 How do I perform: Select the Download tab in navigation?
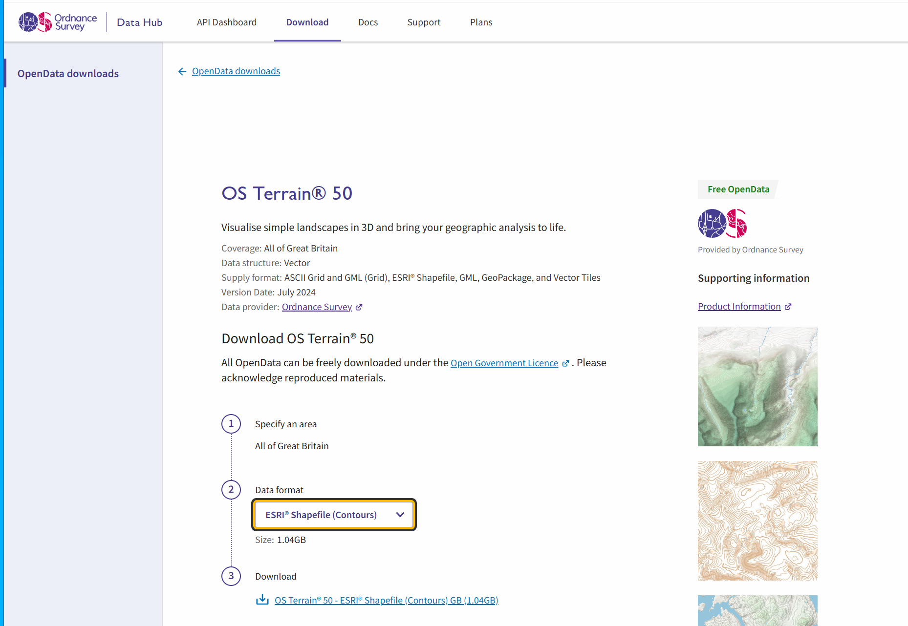point(307,22)
